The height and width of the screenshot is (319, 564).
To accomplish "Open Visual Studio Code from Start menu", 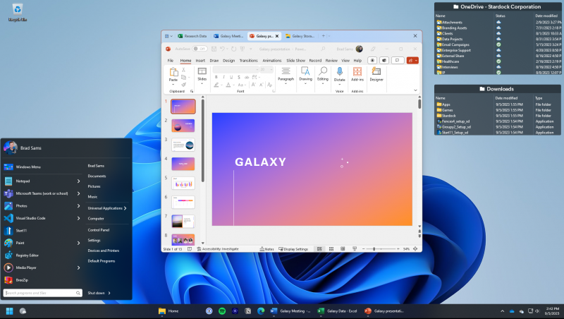I will coord(30,218).
